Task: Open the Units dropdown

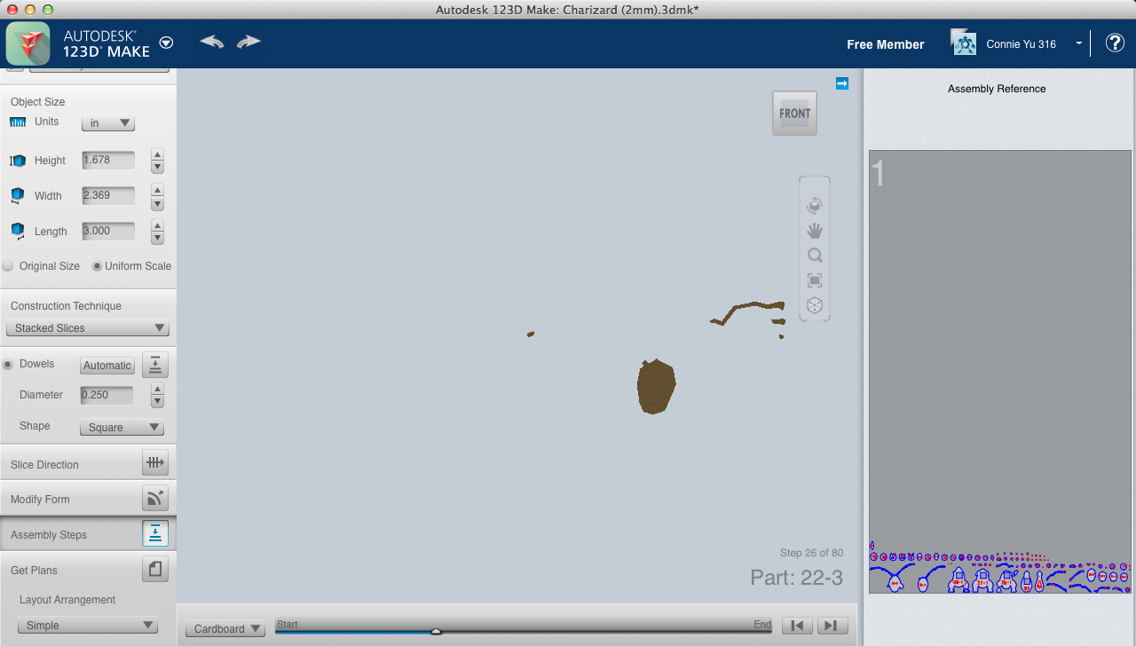Action: (x=108, y=123)
